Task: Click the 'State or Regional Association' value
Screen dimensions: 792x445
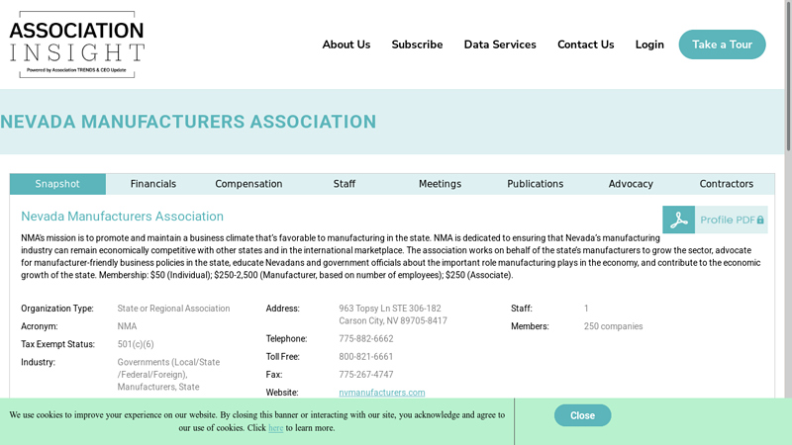Action: (x=173, y=309)
